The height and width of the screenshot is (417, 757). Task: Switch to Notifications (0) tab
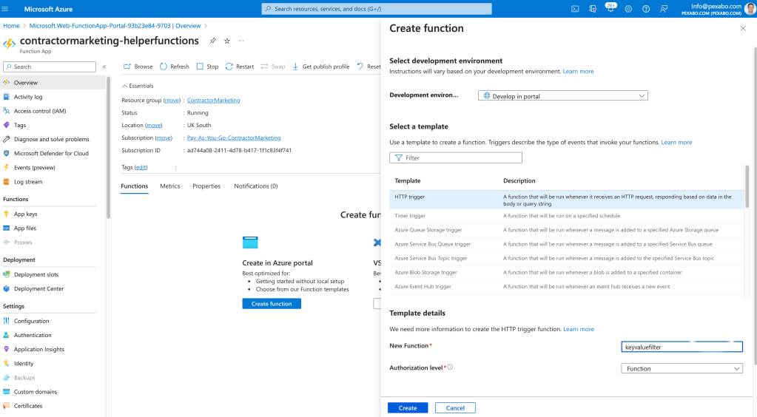(x=256, y=186)
